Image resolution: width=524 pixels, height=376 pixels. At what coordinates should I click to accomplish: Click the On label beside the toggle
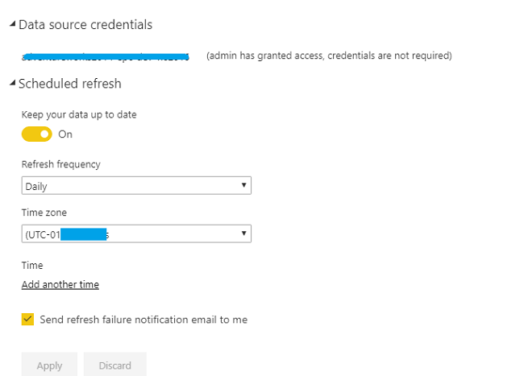pos(65,134)
